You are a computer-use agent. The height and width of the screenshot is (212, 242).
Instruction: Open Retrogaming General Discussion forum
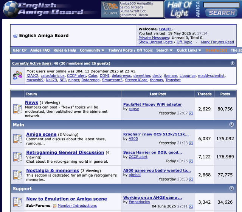point(65,152)
